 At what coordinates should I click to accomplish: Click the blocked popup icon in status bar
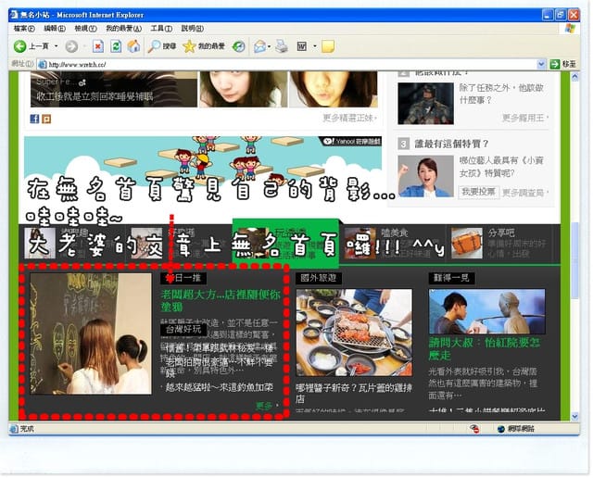tap(474, 429)
